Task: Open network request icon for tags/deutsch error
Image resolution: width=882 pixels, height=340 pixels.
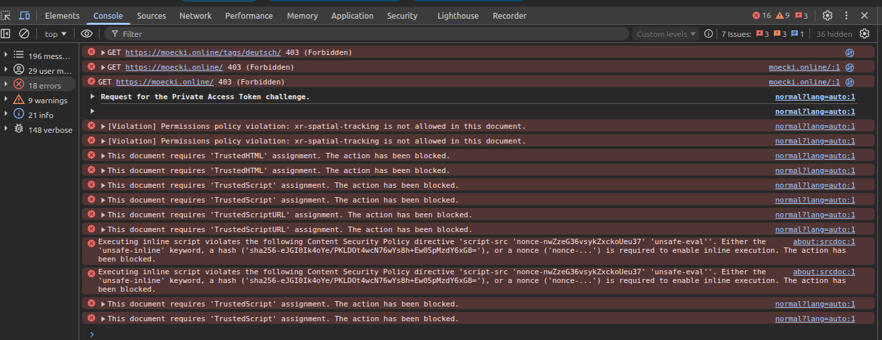Action: [x=850, y=52]
